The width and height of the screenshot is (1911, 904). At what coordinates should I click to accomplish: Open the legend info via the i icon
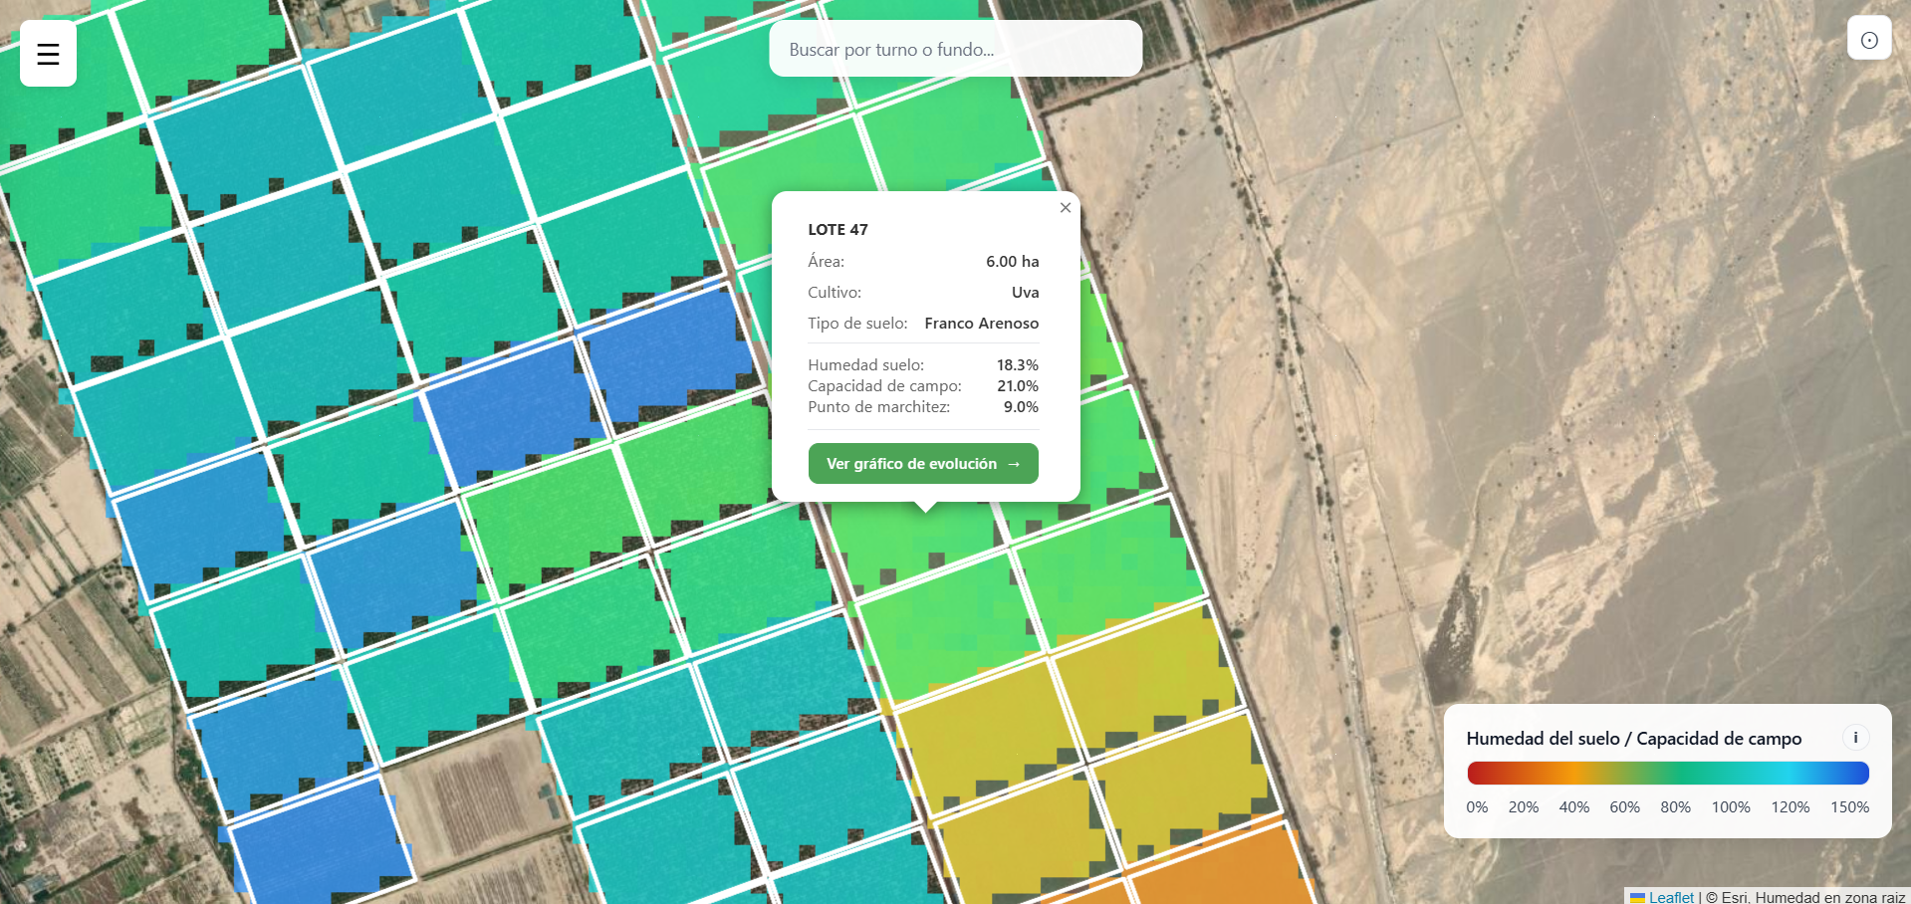point(1855,738)
